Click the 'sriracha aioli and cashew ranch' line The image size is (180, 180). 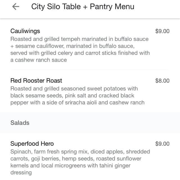point(78,103)
